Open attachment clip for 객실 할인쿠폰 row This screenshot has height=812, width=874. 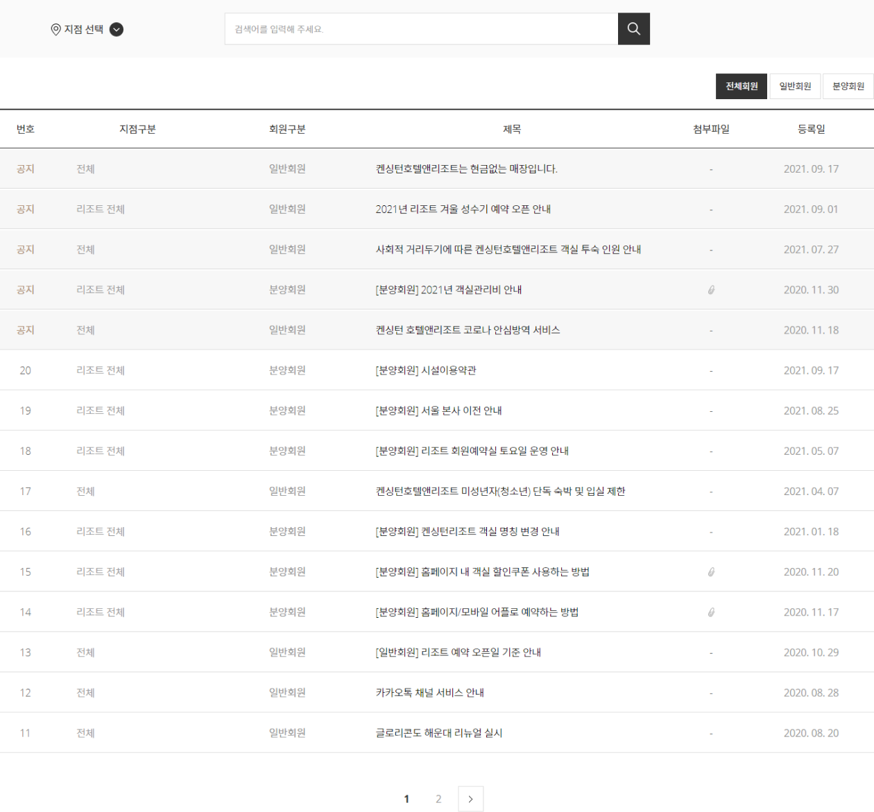point(711,572)
